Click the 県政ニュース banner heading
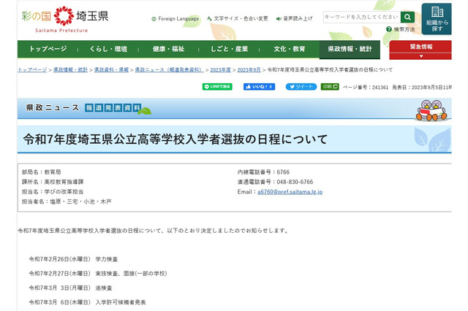Image resolution: width=468 pixels, height=311 pixels. [x=53, y=108]
